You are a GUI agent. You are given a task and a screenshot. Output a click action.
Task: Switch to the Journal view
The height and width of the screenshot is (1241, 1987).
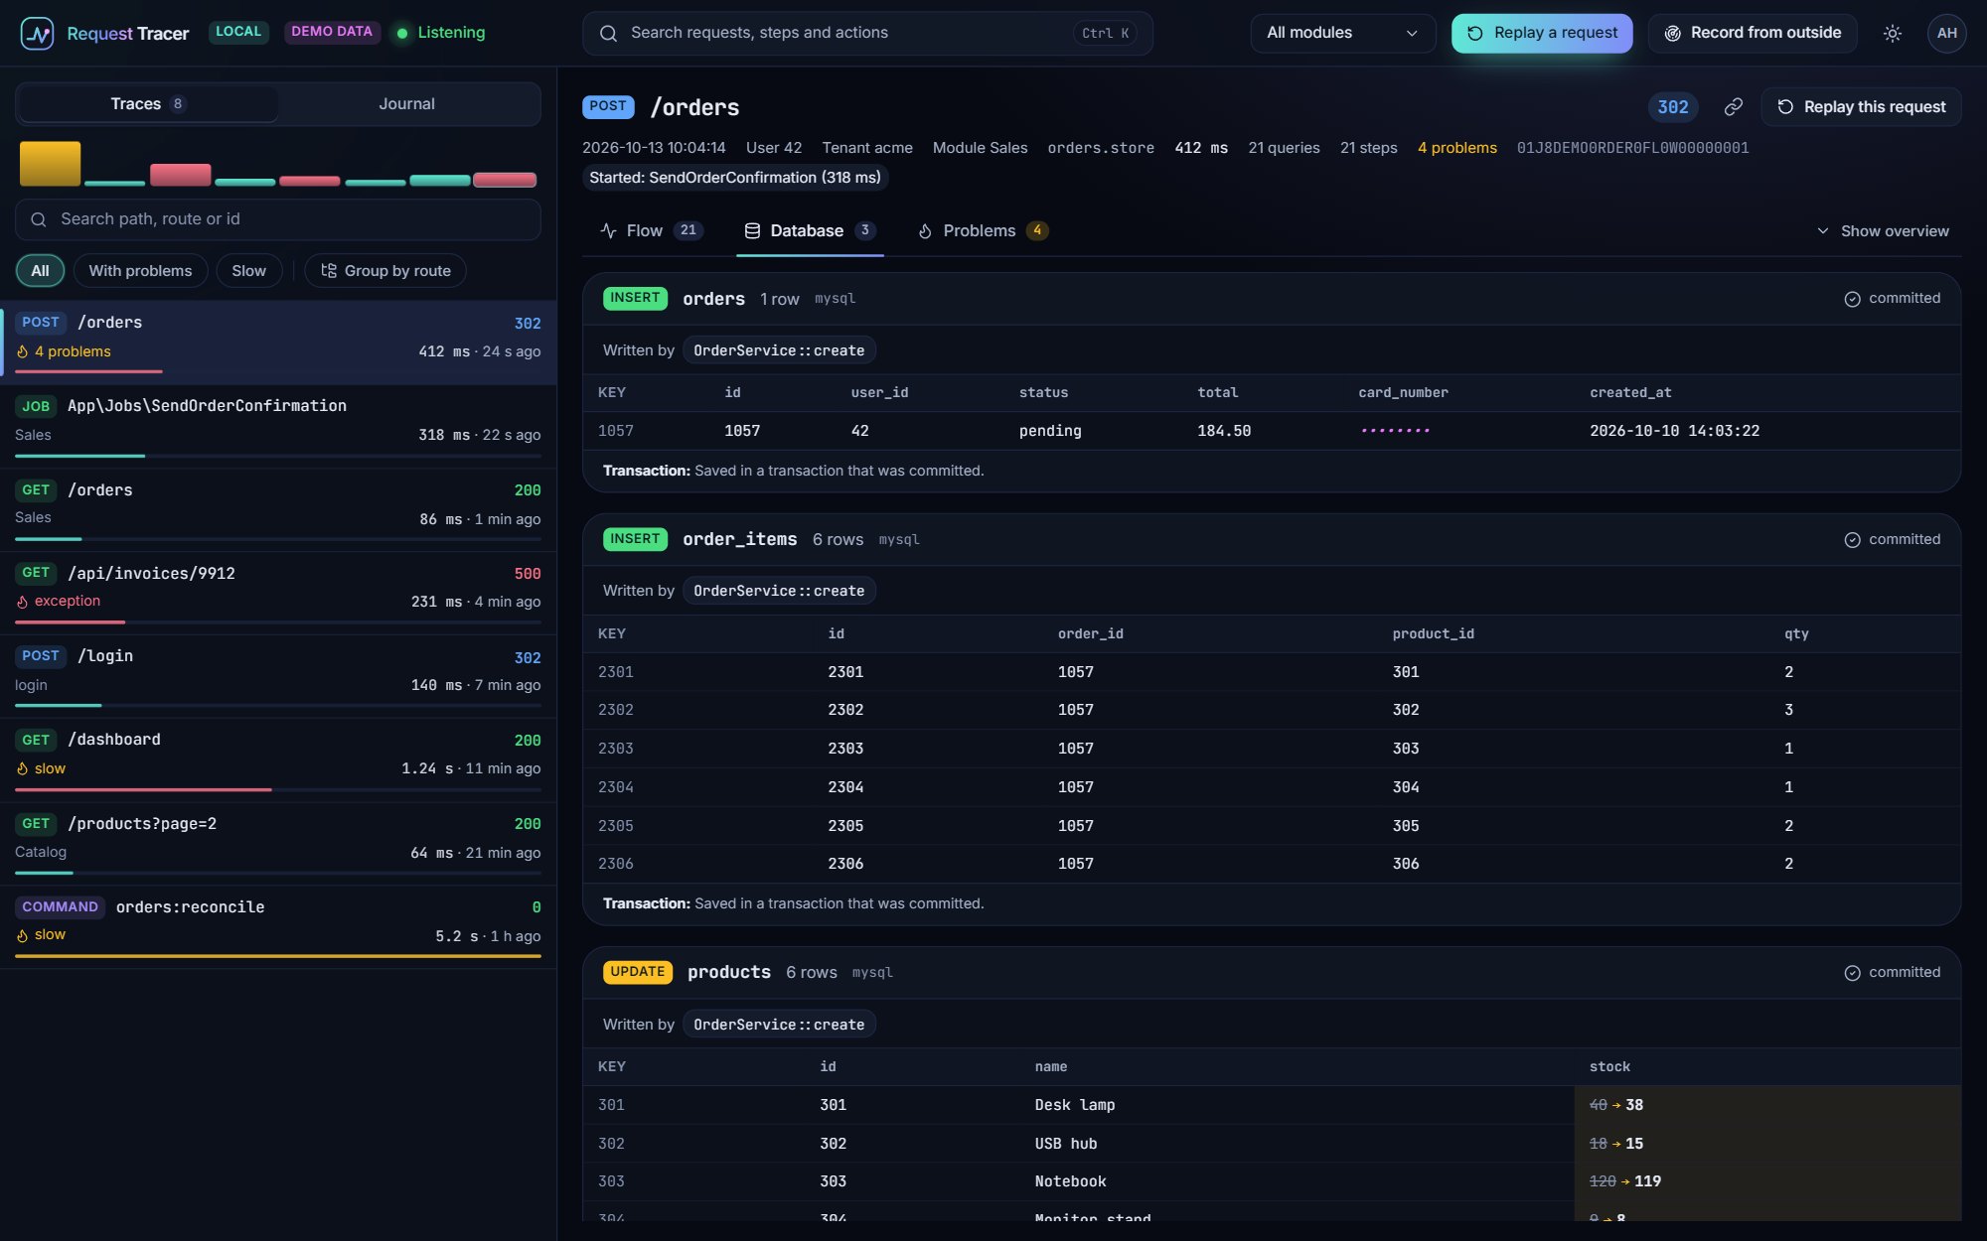pos(406,104)
